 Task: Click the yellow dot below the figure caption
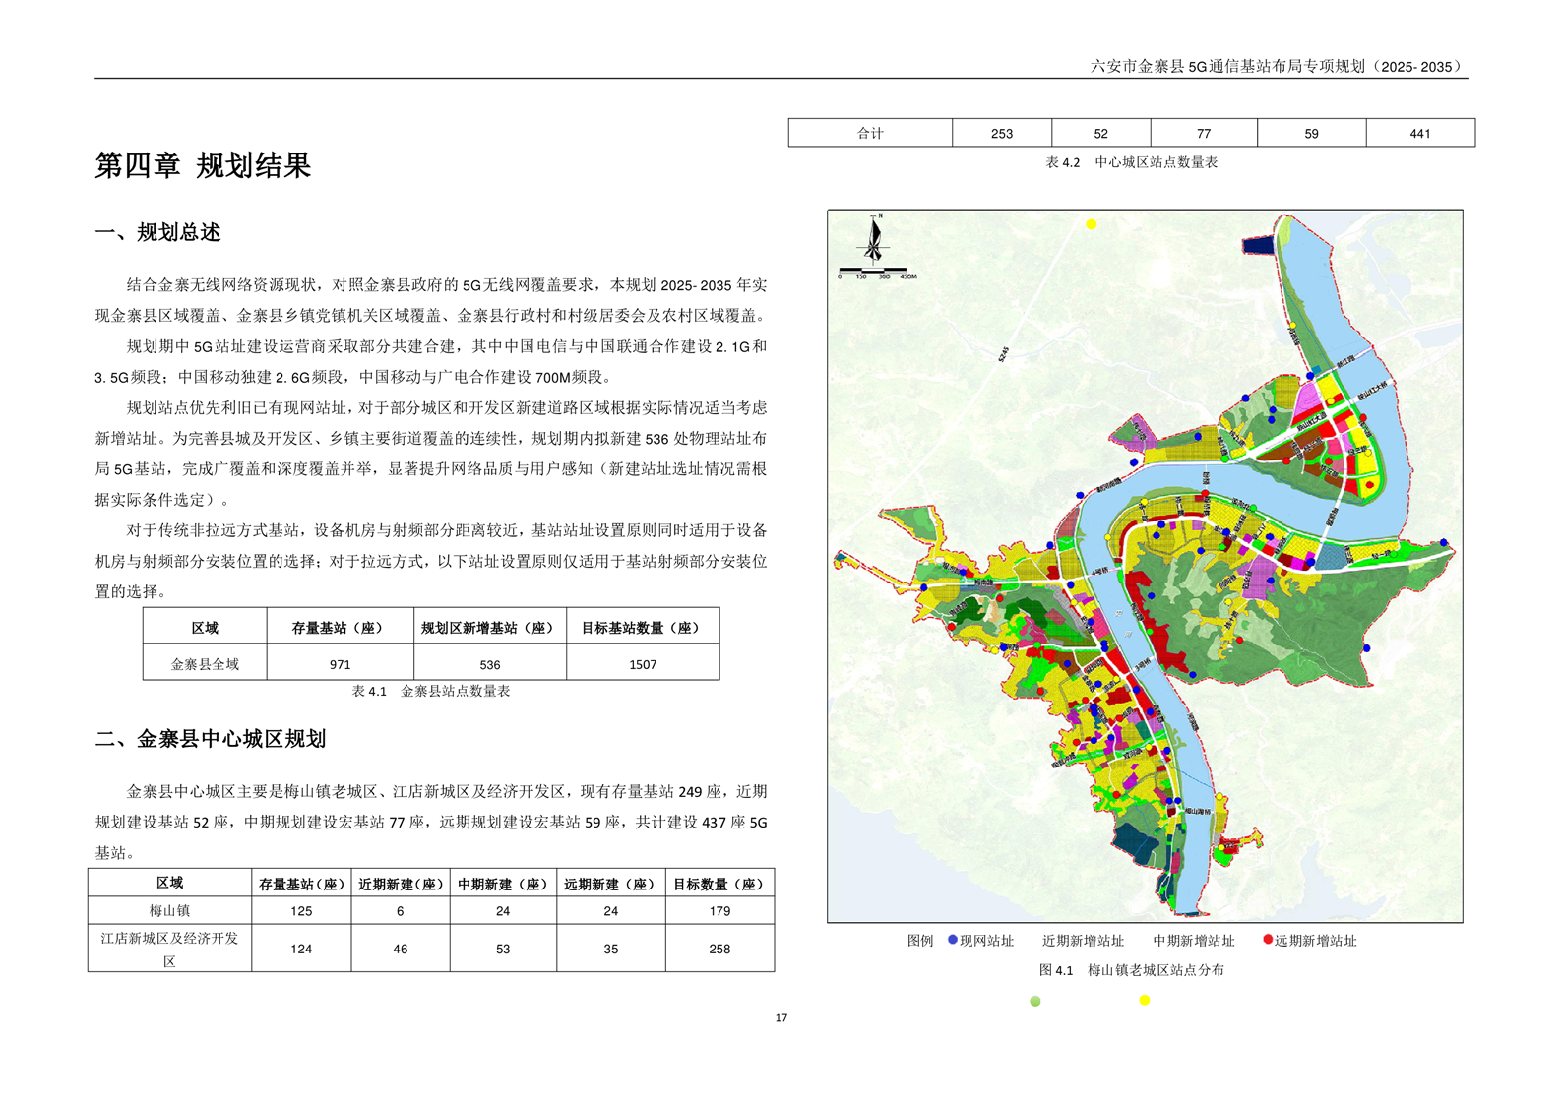[1144, 1000]
